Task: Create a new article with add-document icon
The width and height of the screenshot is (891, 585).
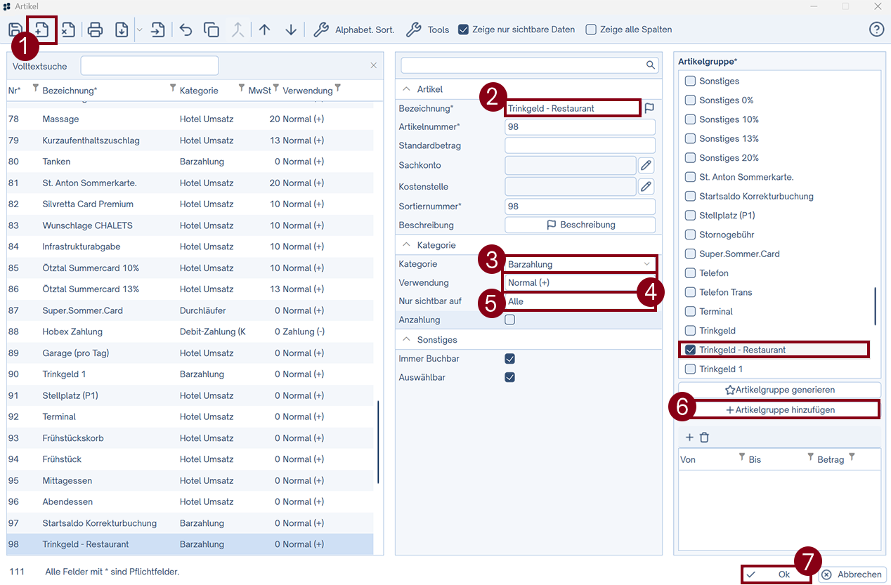Action: click(x=41, y=29)
